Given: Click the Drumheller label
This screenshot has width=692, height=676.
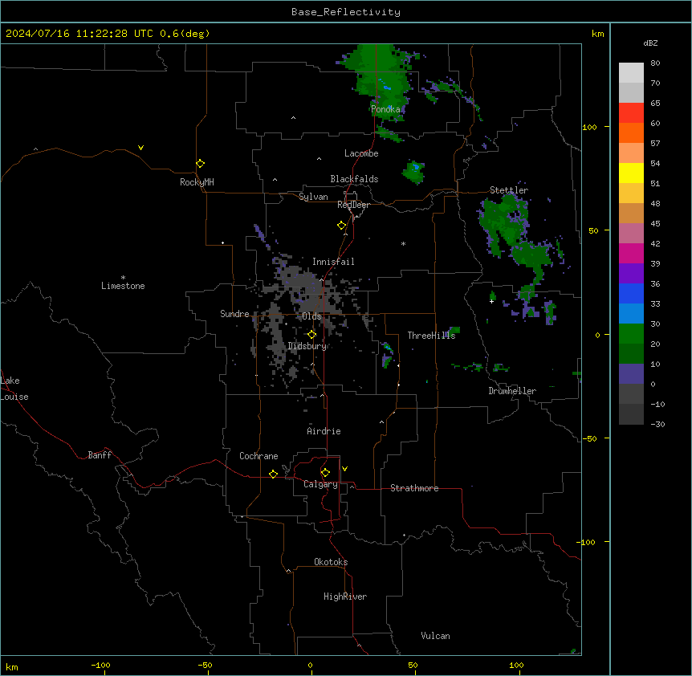Looking at the screenshot, I should pos(512,391).
